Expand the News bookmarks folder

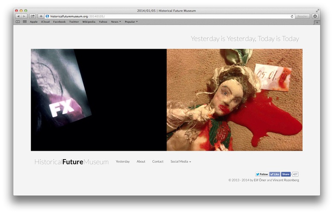click(116, 21)
